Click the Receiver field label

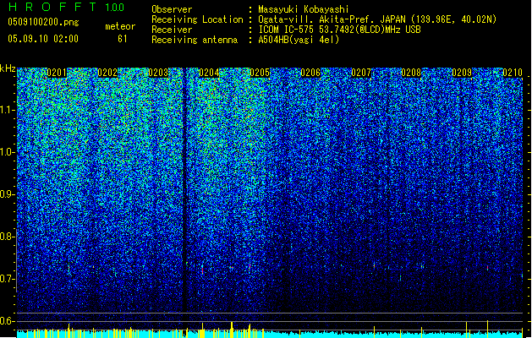click(x=172, y=30)
